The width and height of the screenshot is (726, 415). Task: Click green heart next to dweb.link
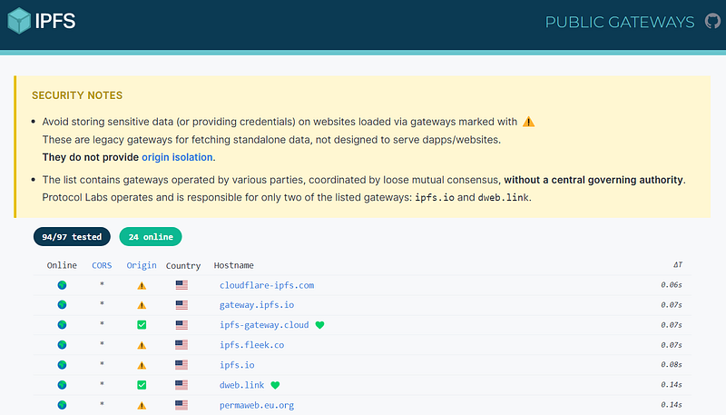tap(275, 385)
